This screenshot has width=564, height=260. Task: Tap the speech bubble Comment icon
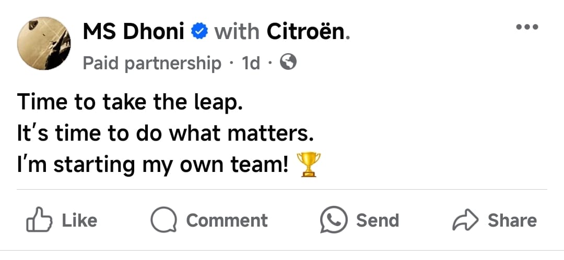[164, 220]
